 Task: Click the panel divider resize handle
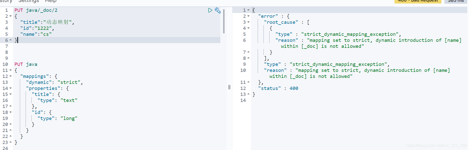[229, 87]
